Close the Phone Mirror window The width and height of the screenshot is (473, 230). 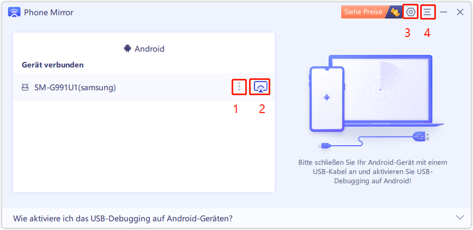[x=460, y=12]
